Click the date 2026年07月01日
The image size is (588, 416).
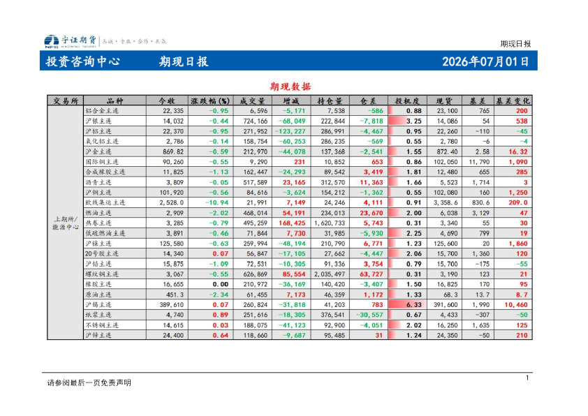485,61
